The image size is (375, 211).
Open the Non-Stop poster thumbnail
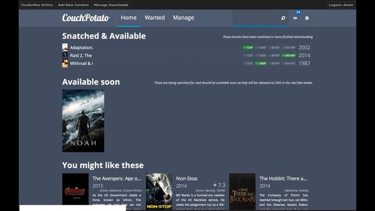tap(159, 192)
